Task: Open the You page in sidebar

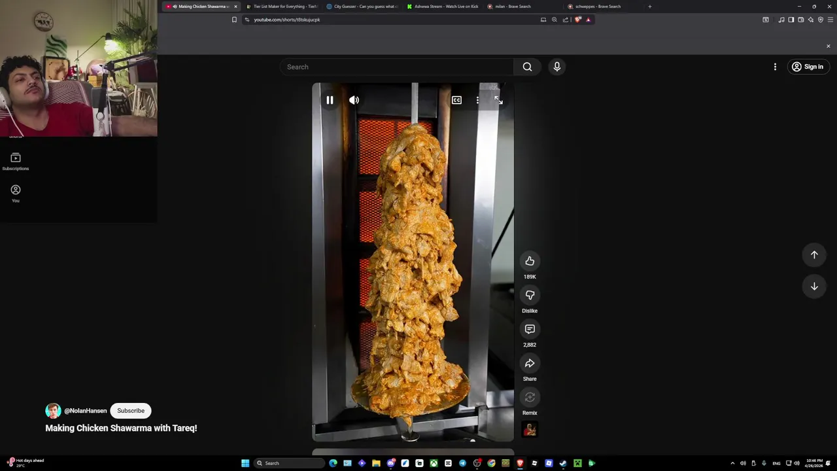Action: point(16,194)
